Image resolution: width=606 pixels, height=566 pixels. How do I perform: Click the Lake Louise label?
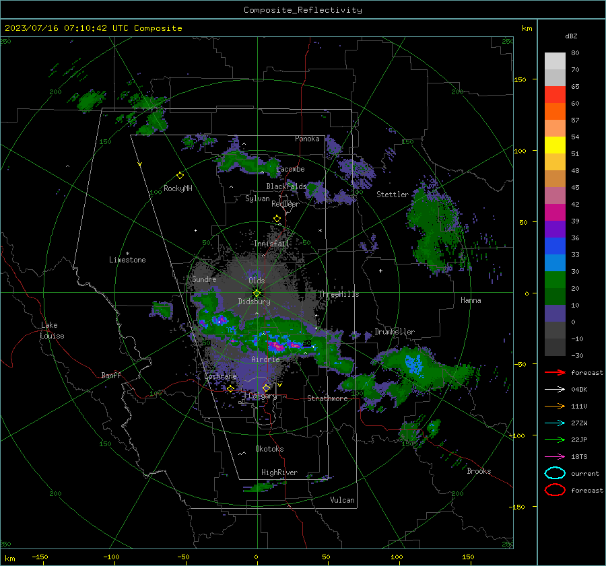pyautogui.click(x=52, y=330)
